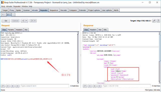Click the request scrollbar down arrow
The image size is (161, 92).
coord(78,83)
